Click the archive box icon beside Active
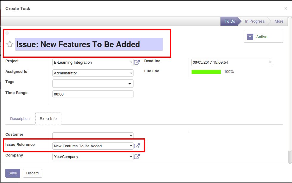The width and height of the screenshot is (292, 183). click(x=250, y=37)
